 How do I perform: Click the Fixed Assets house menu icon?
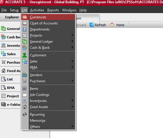[x=25, y=107]
